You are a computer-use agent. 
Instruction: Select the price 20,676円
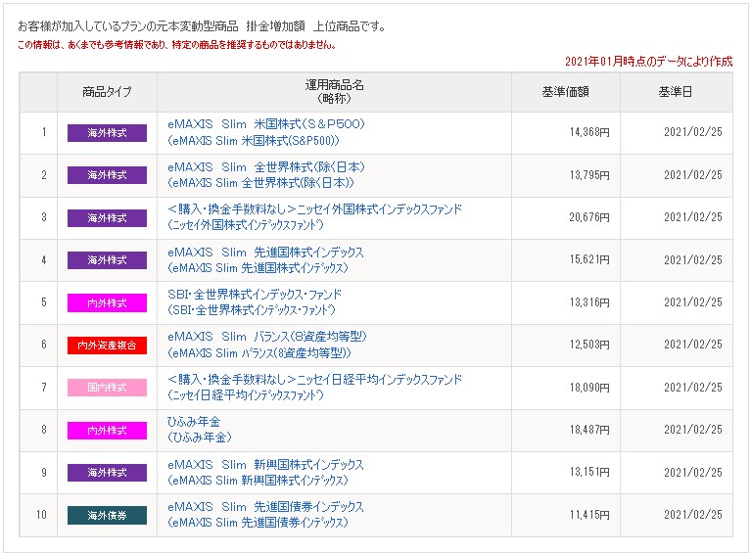[x=589, y=217]
